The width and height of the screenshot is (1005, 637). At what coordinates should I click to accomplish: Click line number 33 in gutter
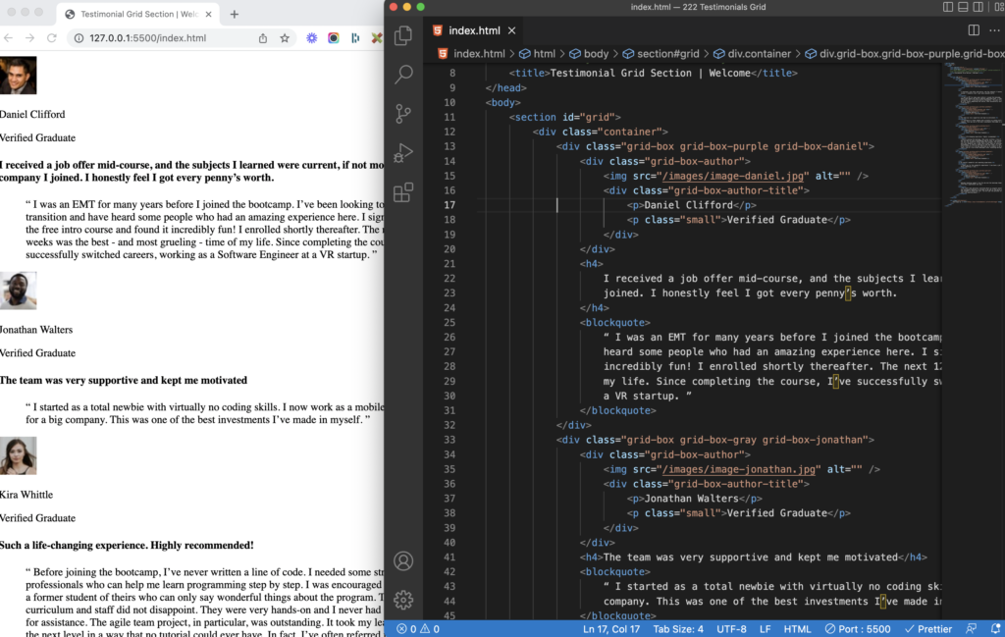(450, 440)
